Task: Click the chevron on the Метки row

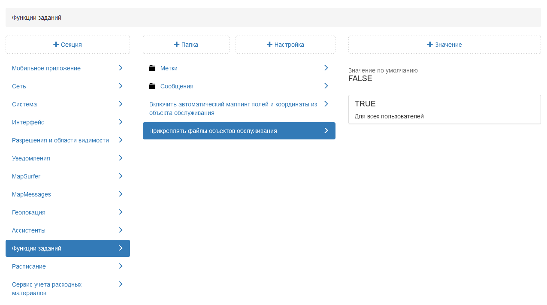Action: click(x=326, y=68)
